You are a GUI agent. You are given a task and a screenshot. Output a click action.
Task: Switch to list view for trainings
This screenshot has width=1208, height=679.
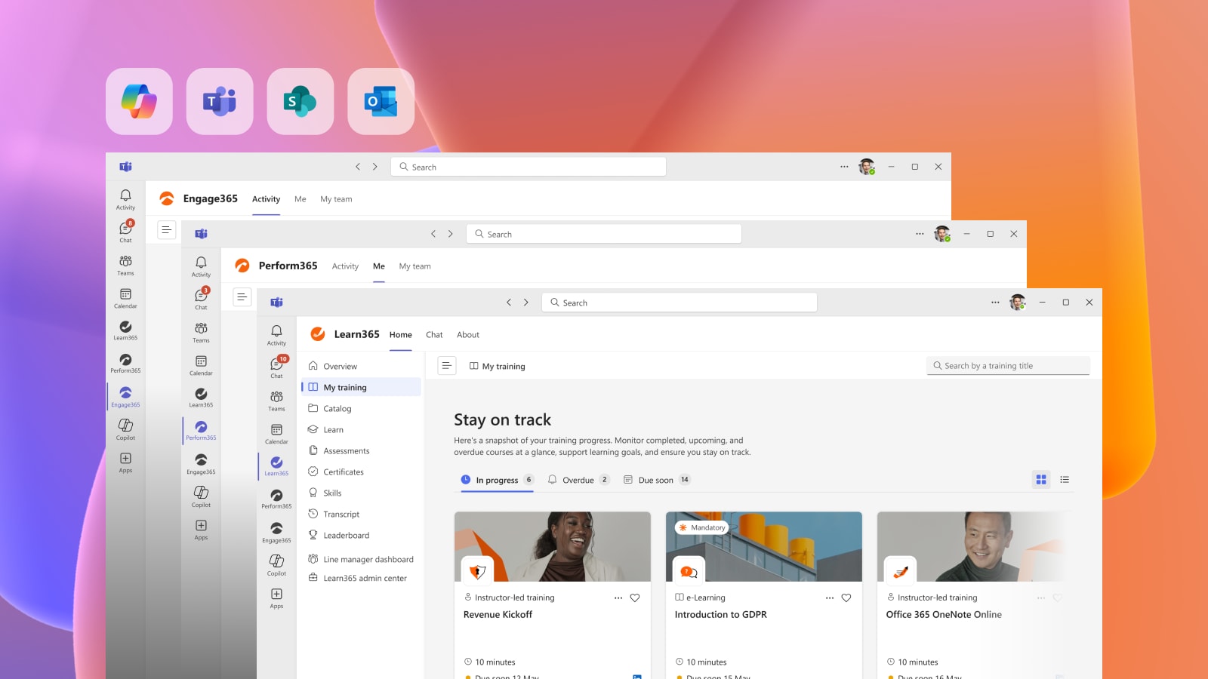pyautogui.click(x=1065, y=479)
